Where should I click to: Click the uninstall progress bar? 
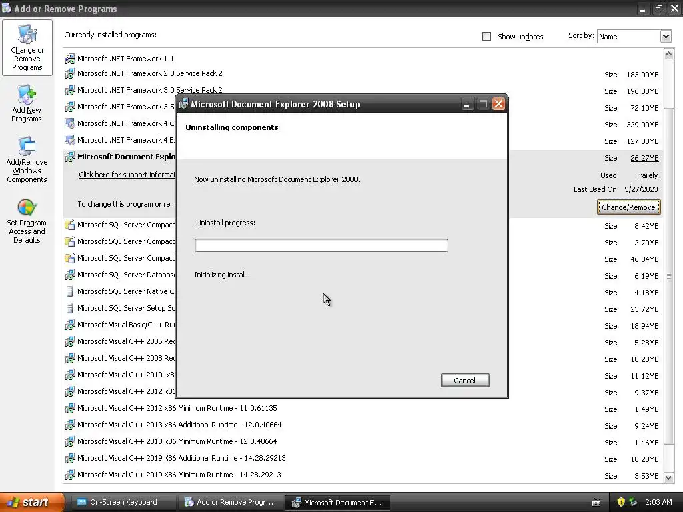pyautogui.click(x=321, y=245)
